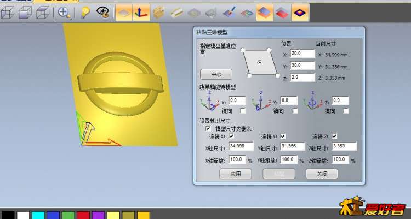Click the red layer icon
This screenshot has height=219, width=411.
click(282, 13)
